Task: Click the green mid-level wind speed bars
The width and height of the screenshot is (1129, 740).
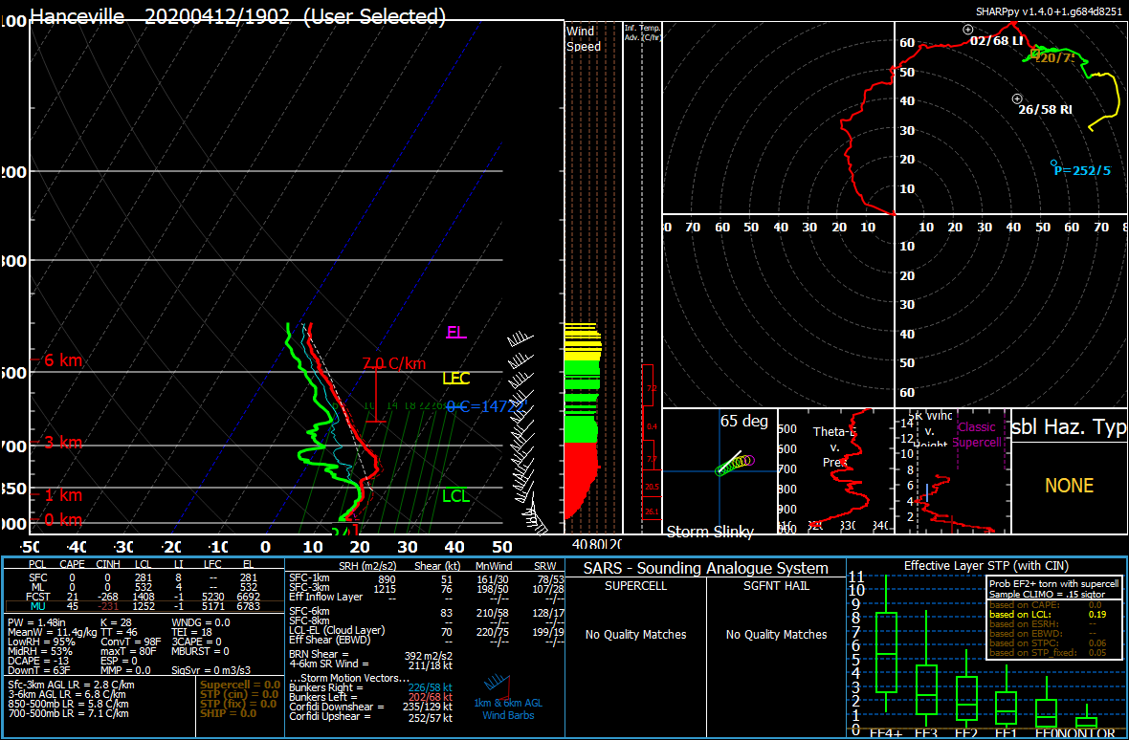Action: (x=581, y=401)
